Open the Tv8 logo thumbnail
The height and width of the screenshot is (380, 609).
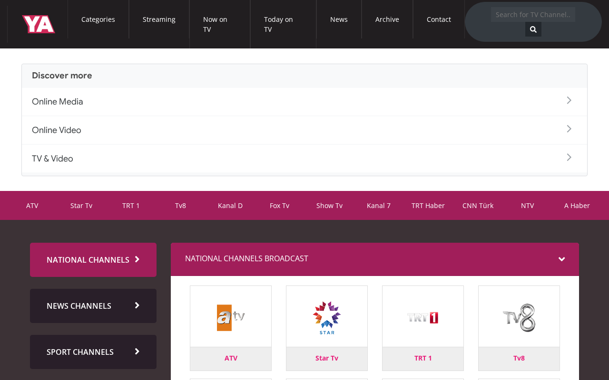click(x=519, y=317)
